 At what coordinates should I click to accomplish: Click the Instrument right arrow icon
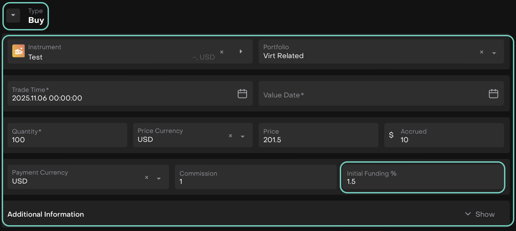tap(241, 52)
